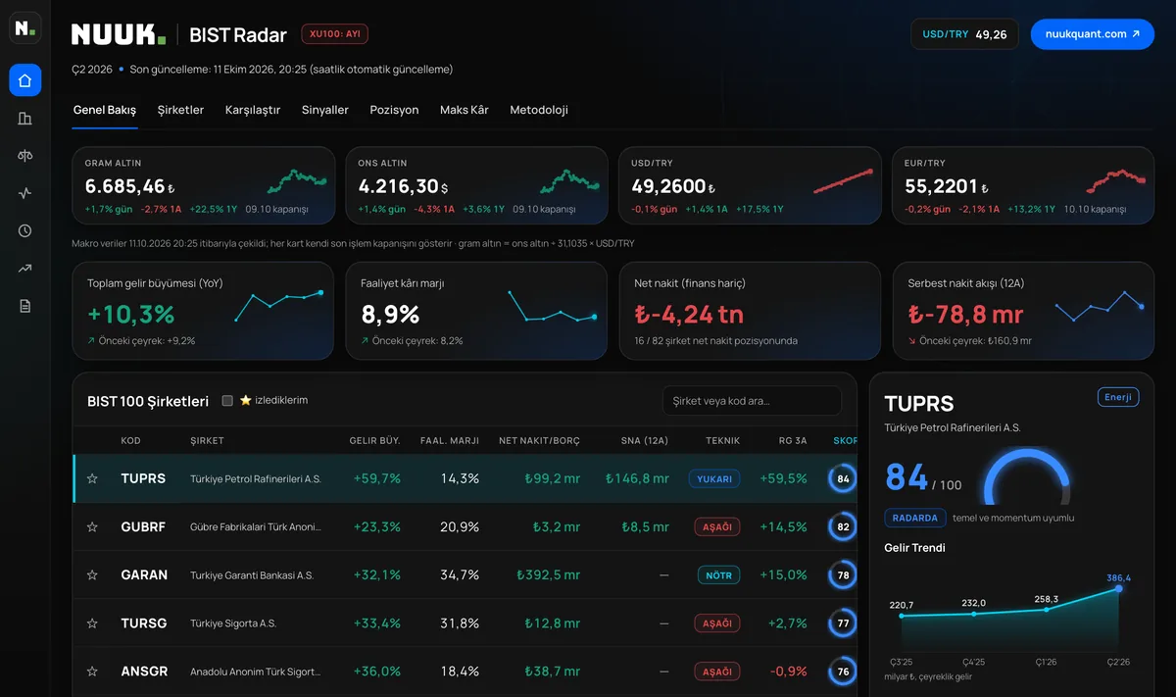The width and height of the screenshot is (1176, 697).
Task: Click the Enerji sector tag
Action: (x=1118, y=397)
